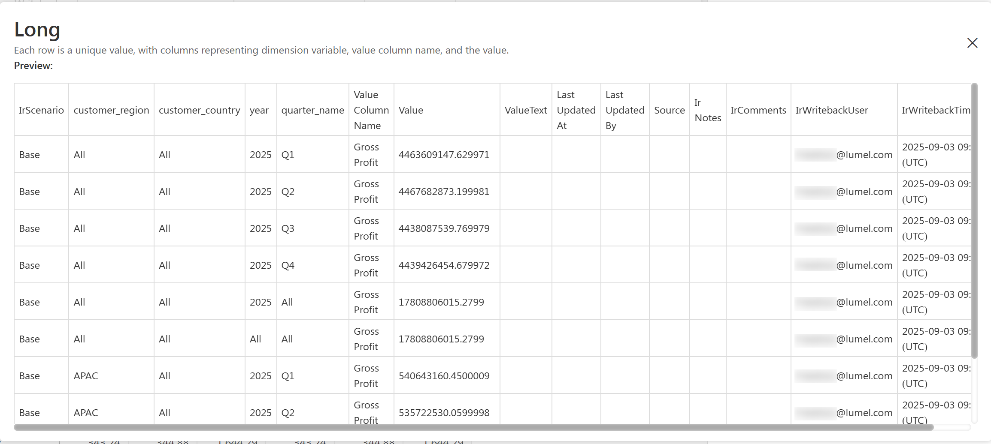Click the ValueText column header
The height and width of the screenshot is (444, 991).
(525, 110)
